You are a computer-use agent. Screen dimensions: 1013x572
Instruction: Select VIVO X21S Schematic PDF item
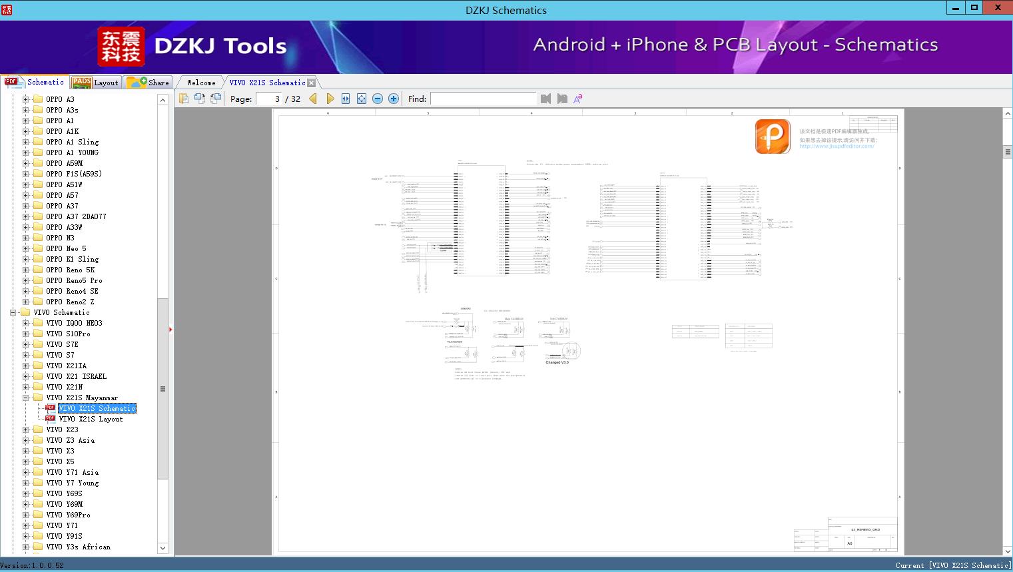(97, 408)
